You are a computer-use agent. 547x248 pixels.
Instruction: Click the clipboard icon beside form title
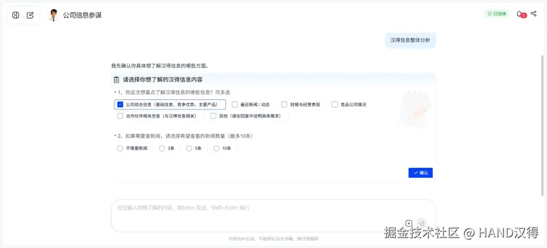tap(117, 80)
